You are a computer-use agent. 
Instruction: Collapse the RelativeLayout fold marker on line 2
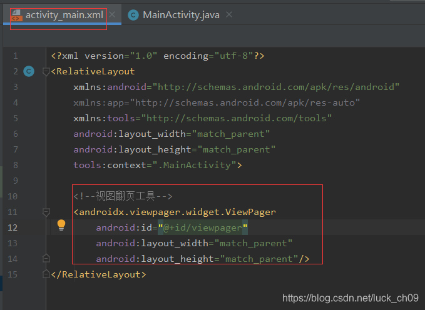click(46, 71)
